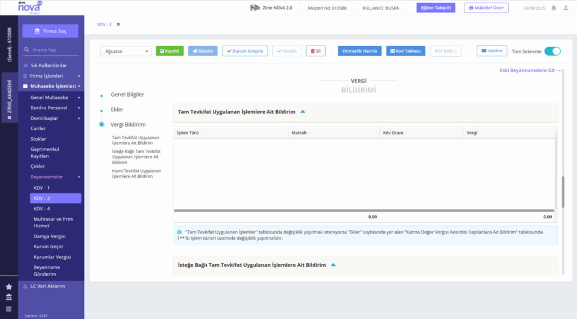Collapse Tam Tevkifat Uygulanan İşlemlere section

click(x=303, y=112)
